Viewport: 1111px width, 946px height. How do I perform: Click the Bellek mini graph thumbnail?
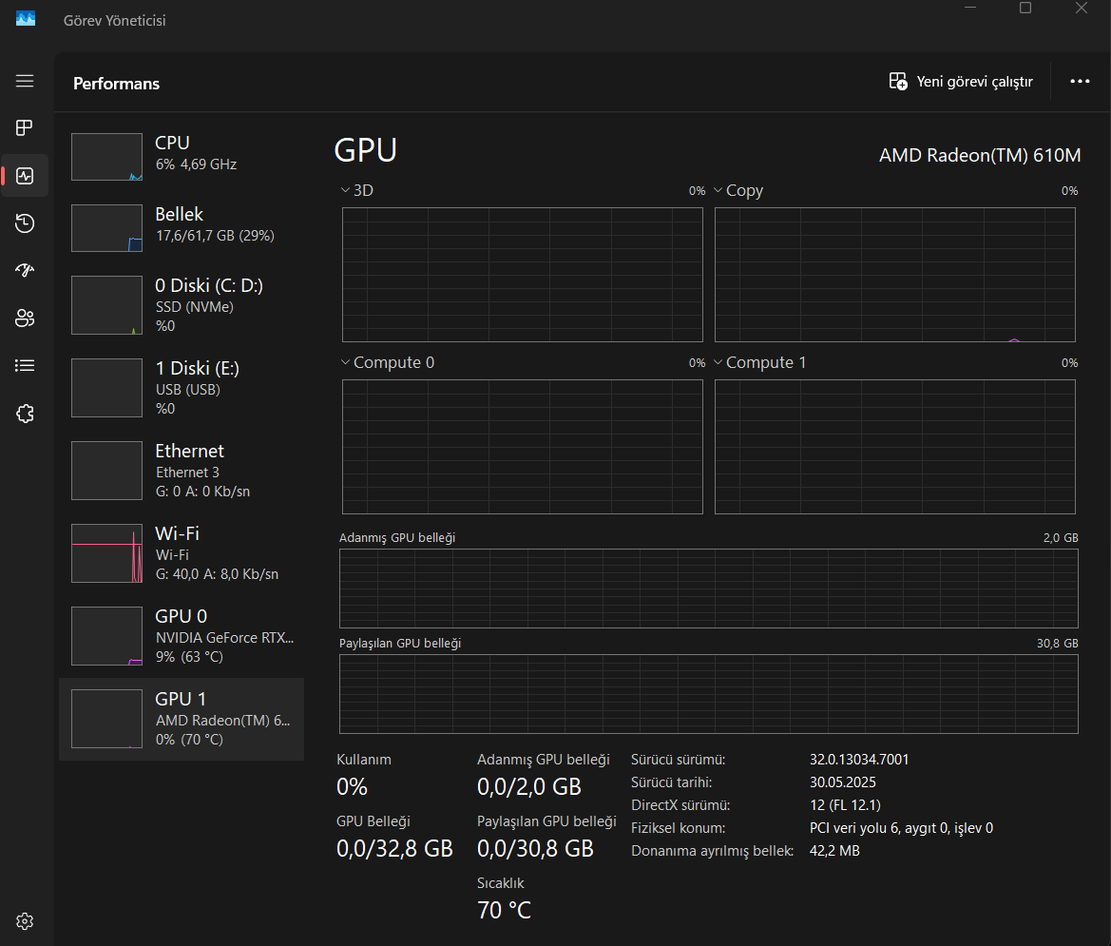pos(107,228)
